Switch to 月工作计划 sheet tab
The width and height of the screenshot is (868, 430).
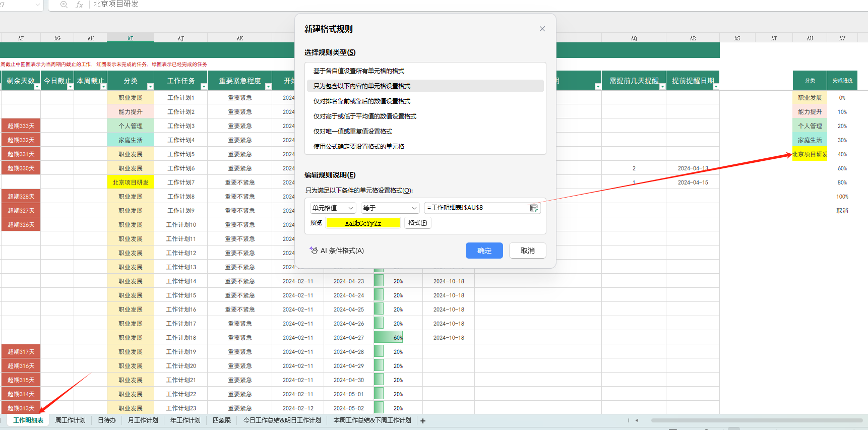coord(143,420)
